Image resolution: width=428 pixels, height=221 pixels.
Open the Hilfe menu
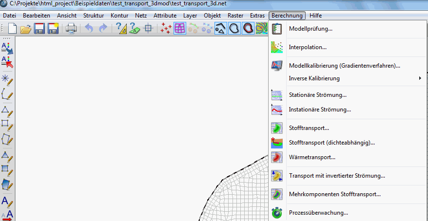[315, 16]
